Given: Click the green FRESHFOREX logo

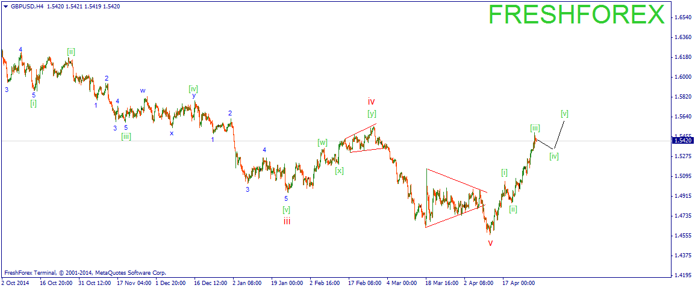Looking at the screenshot, I should coord(576,15).
